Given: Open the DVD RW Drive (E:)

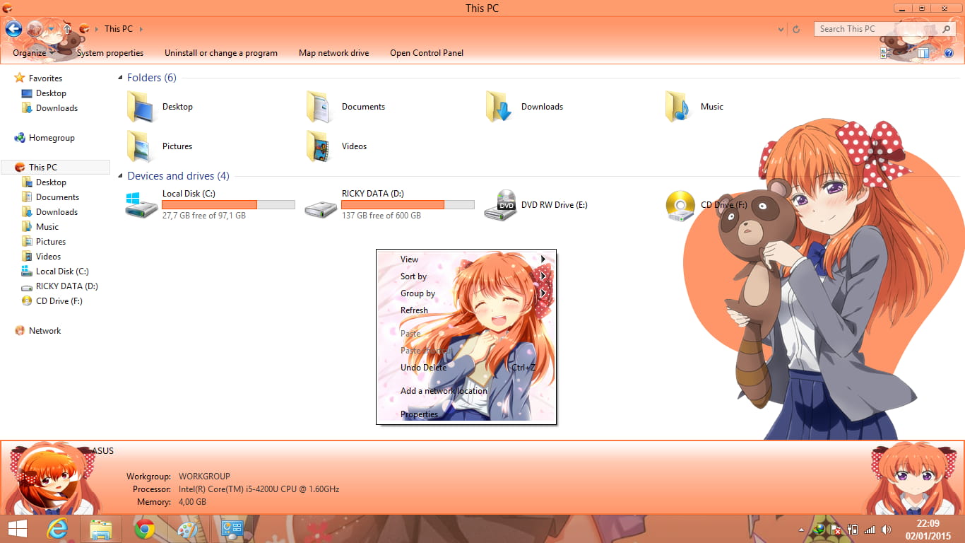Looking at the screenshot, I should click(503, 205).
